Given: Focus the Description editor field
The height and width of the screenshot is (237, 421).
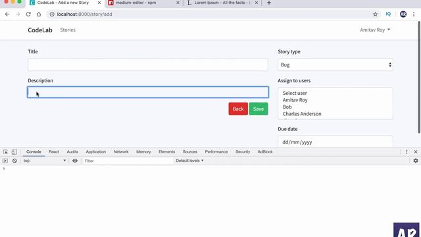Looking at the screenshot, I should tap(148, 92).
